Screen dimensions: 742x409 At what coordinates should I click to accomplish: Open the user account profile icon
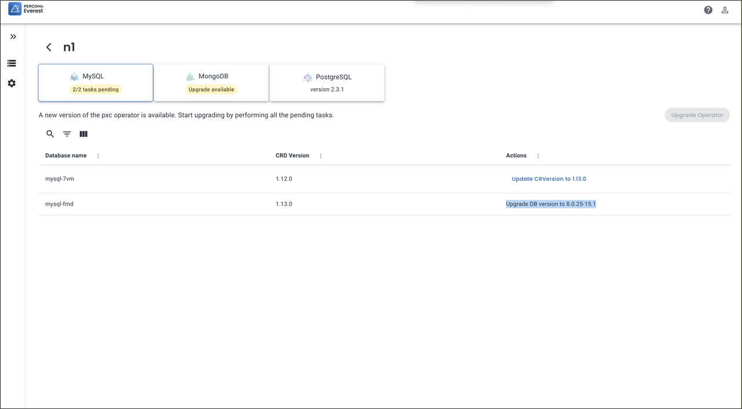pyautogui.click(x=725, y=10)
